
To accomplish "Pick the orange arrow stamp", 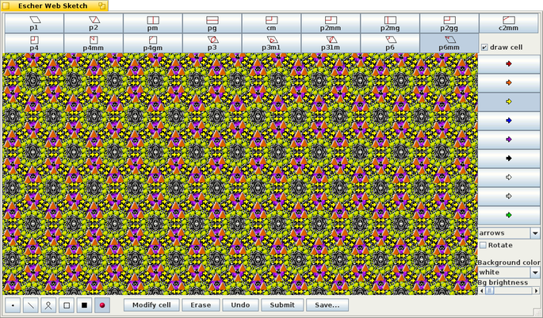I will coord(509,82).
